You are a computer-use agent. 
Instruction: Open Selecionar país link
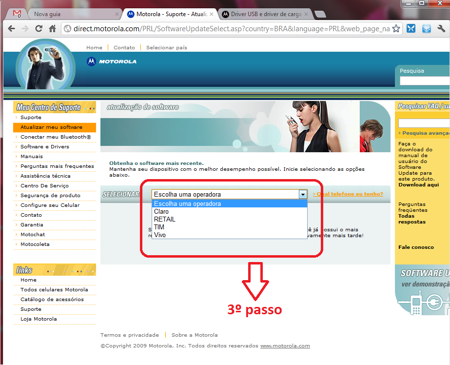click(x=166, y=48)
